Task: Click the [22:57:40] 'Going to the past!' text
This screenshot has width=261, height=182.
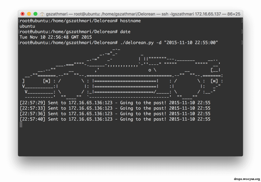Action: tap(143, 119)
